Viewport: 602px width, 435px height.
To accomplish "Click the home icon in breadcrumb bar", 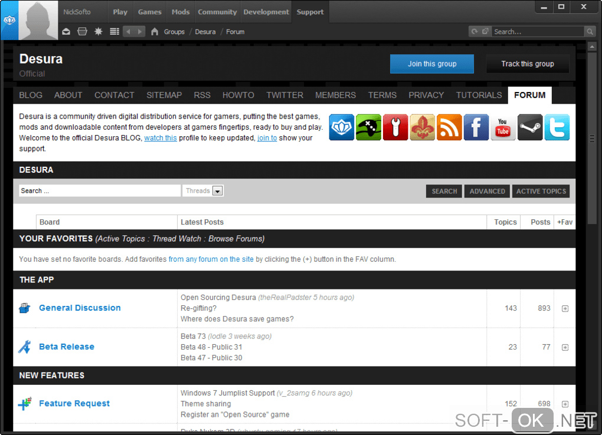I will 155,31.
